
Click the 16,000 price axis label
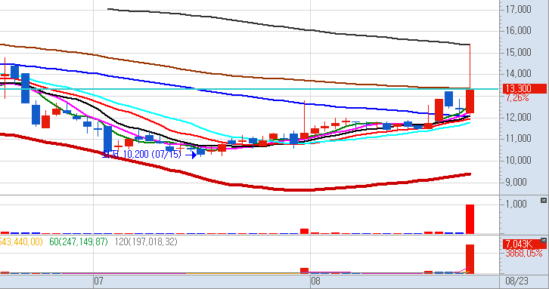point(518,31)
